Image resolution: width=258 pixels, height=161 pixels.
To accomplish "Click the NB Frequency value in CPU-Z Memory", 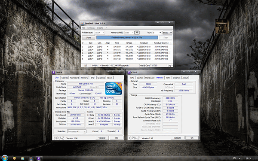I will (184, 91).
